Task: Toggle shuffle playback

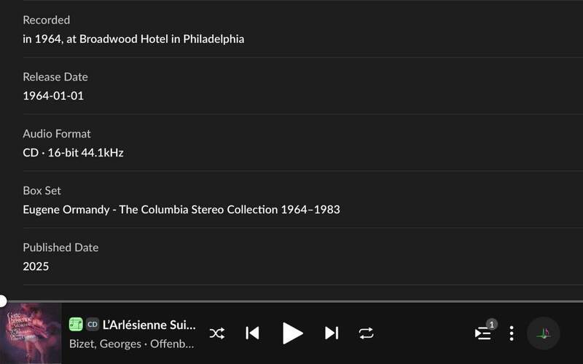Action: [x=217, y=333]
